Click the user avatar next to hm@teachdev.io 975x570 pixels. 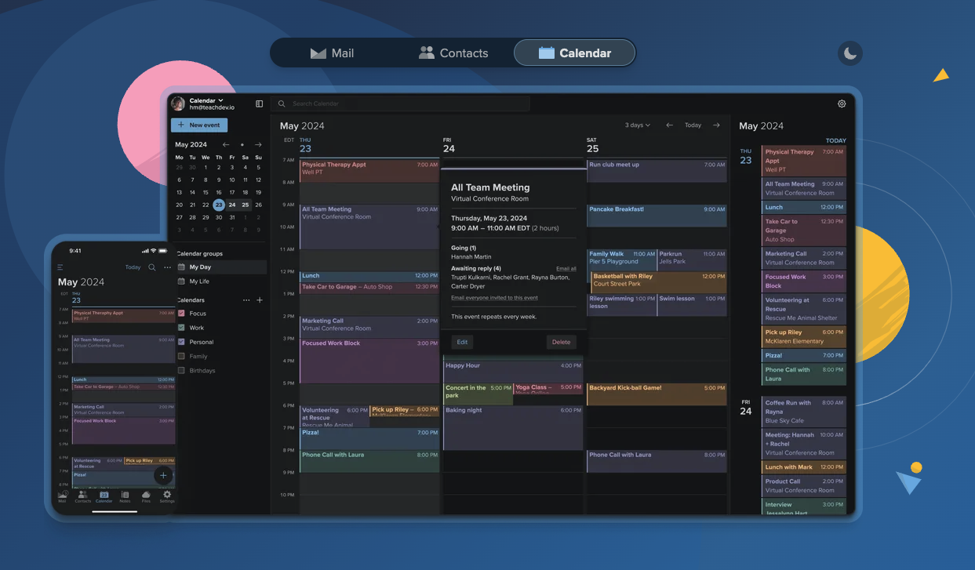point(178,103)
